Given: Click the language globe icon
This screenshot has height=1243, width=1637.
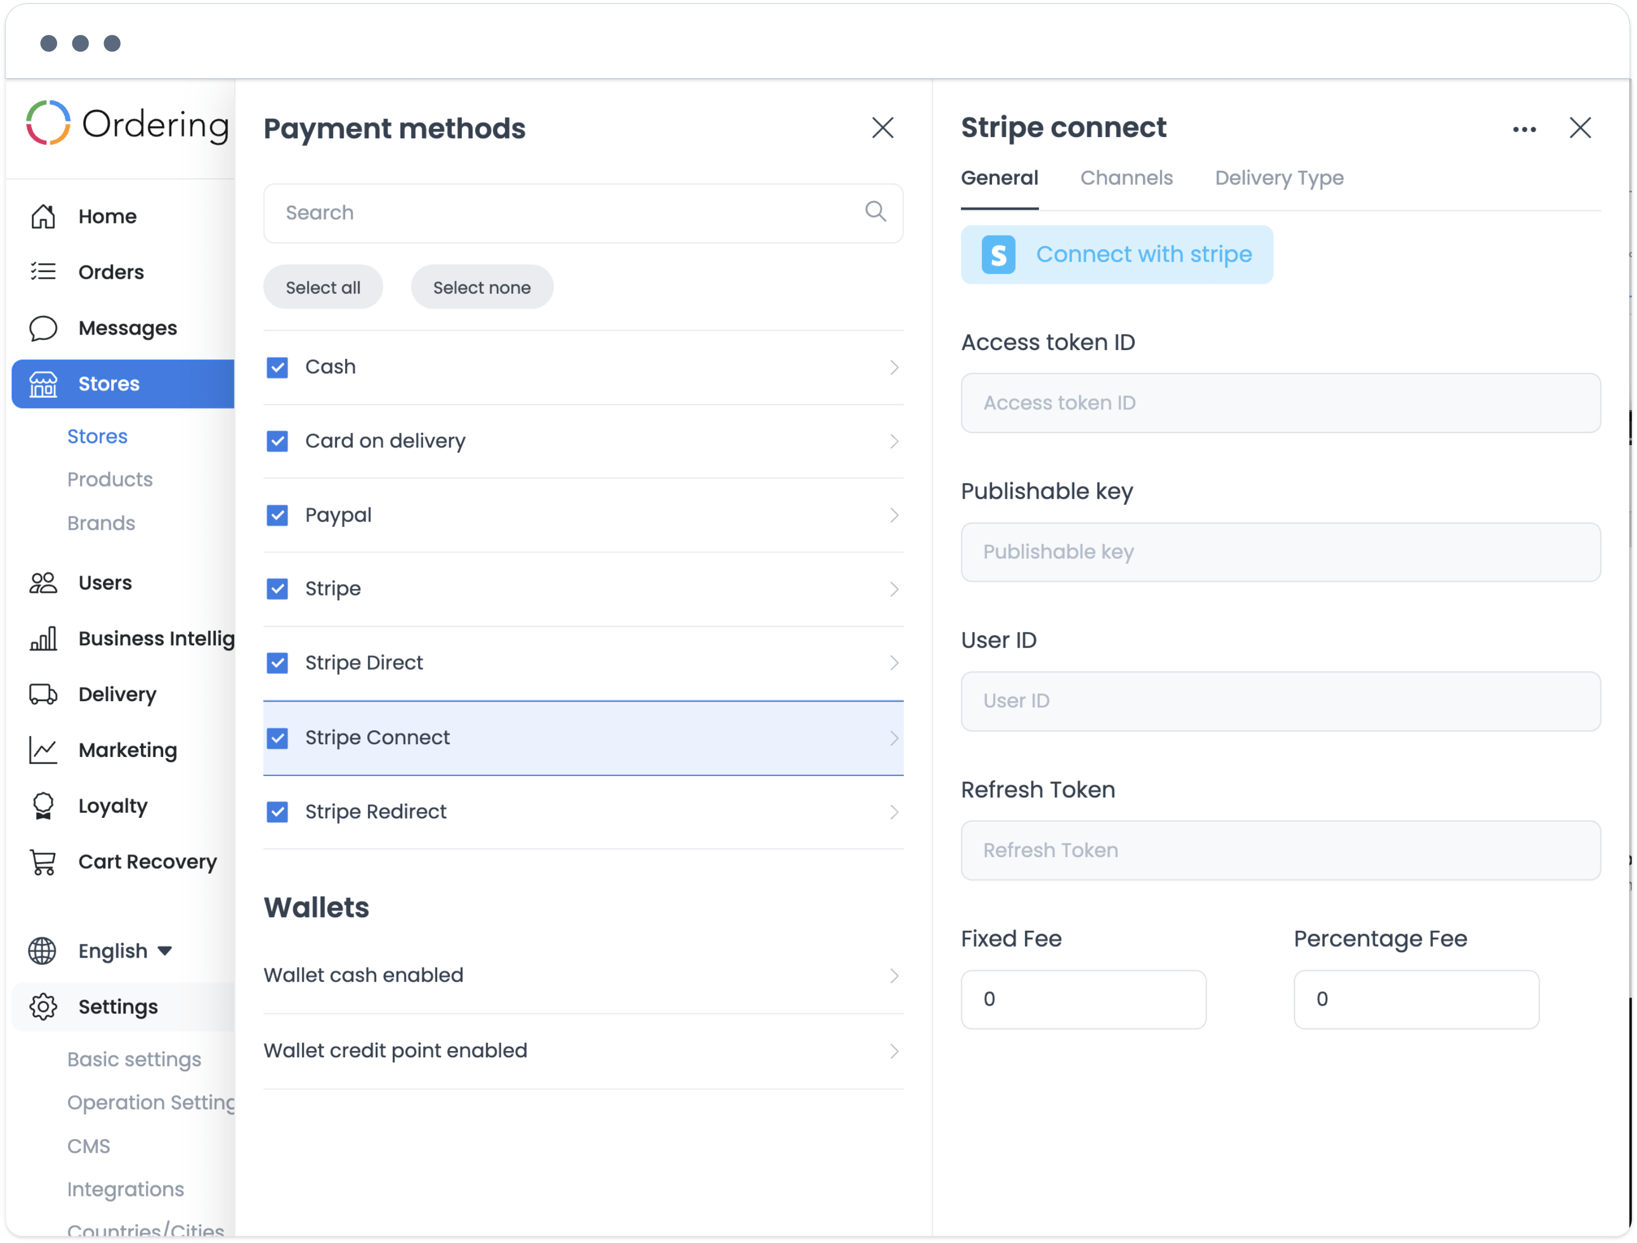Looking at the screenshot, I should (x=42, y=950).
